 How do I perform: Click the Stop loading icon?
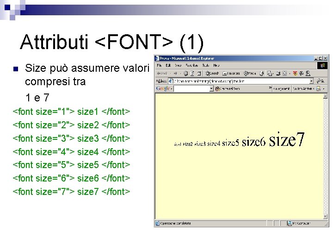pyautogui.click(x=186, y=73)
